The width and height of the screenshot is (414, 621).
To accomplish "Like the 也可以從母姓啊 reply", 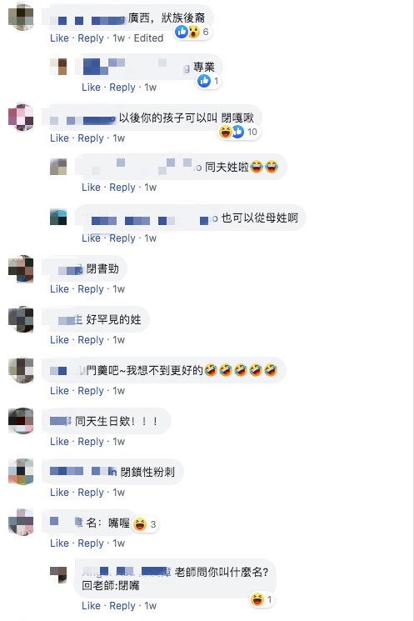I will tap(91, 238).
